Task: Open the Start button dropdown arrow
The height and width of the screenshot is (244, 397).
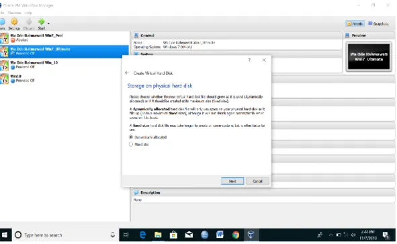Action: click(48, 24)
